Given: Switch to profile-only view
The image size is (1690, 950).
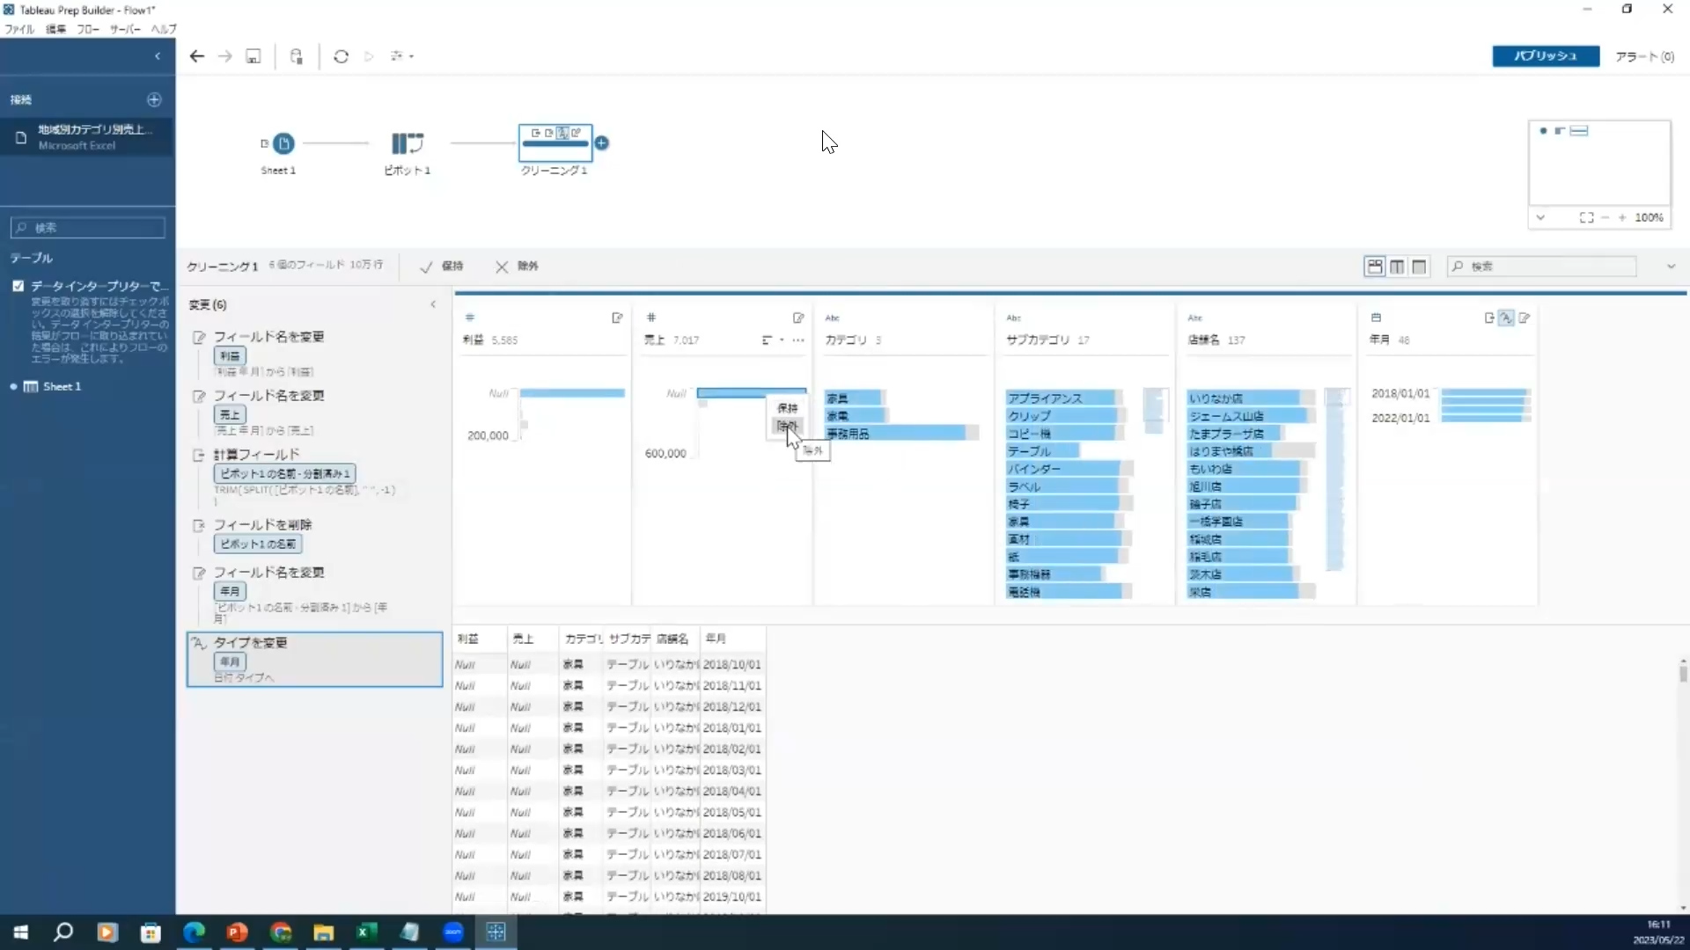Looking at the screenshot, I should coord(1397,267).
